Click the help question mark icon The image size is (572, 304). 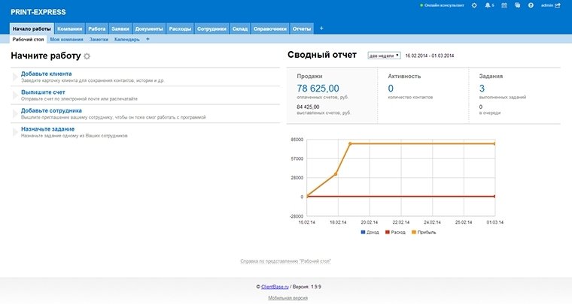click(x=531, y=5)
